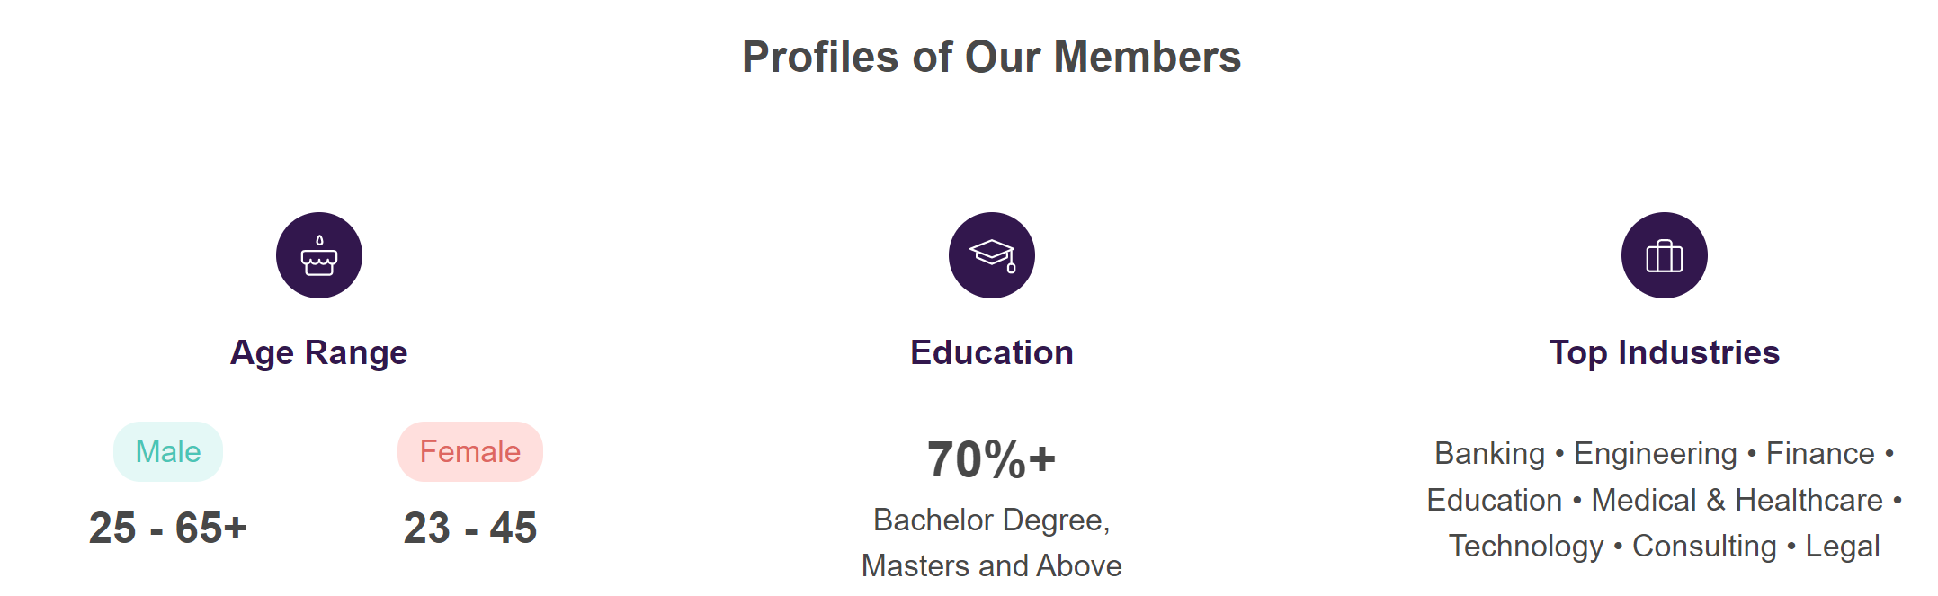This screenshot has width=1938, height=596.
Task: Click the Profiles of Our Members title
Action: 992,57
